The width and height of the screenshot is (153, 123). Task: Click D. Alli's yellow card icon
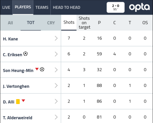click(18, 102)
